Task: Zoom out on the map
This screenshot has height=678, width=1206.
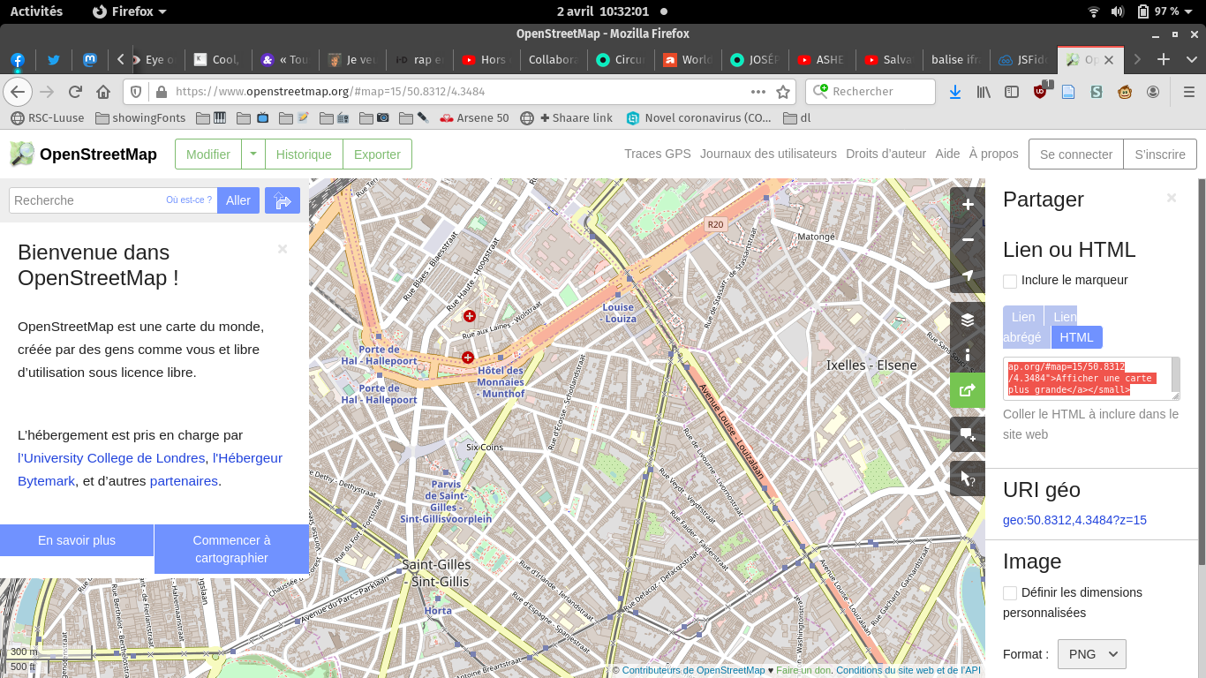Action: 968,240
